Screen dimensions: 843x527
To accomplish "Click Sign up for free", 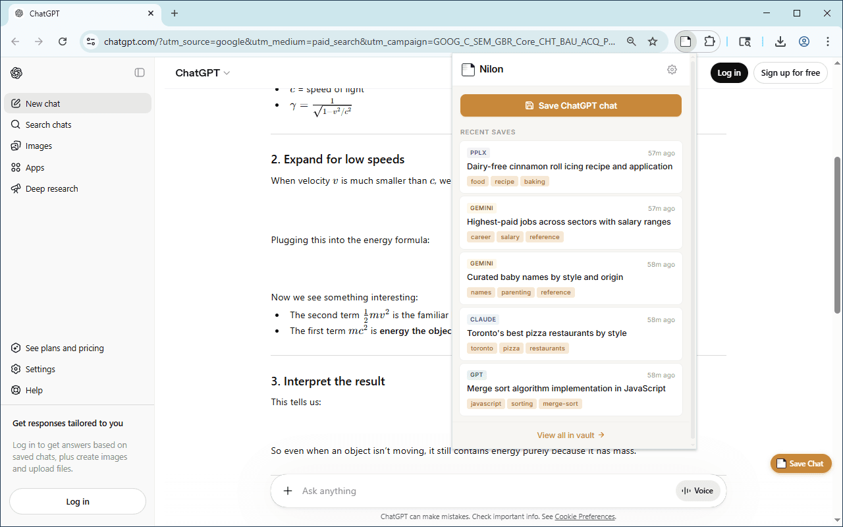I will coord(790,73).
